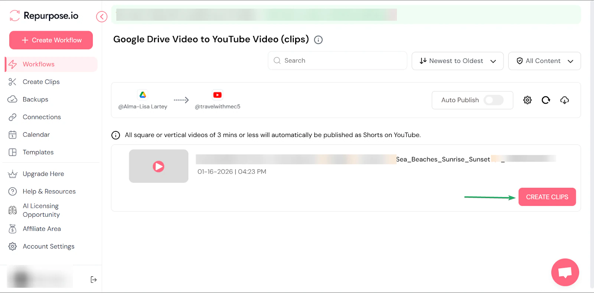Open Help & Resources
This screenshot has width=594, height=293.
49,192
